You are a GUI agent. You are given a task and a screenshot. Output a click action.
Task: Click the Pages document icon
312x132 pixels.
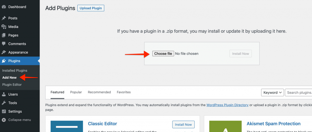[4, 35]
